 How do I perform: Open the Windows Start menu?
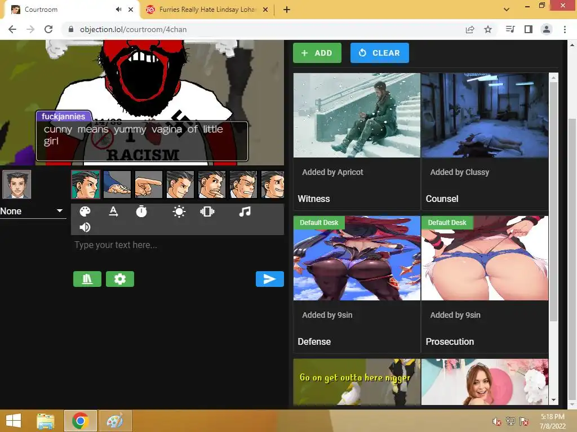[x=14, y=421]
